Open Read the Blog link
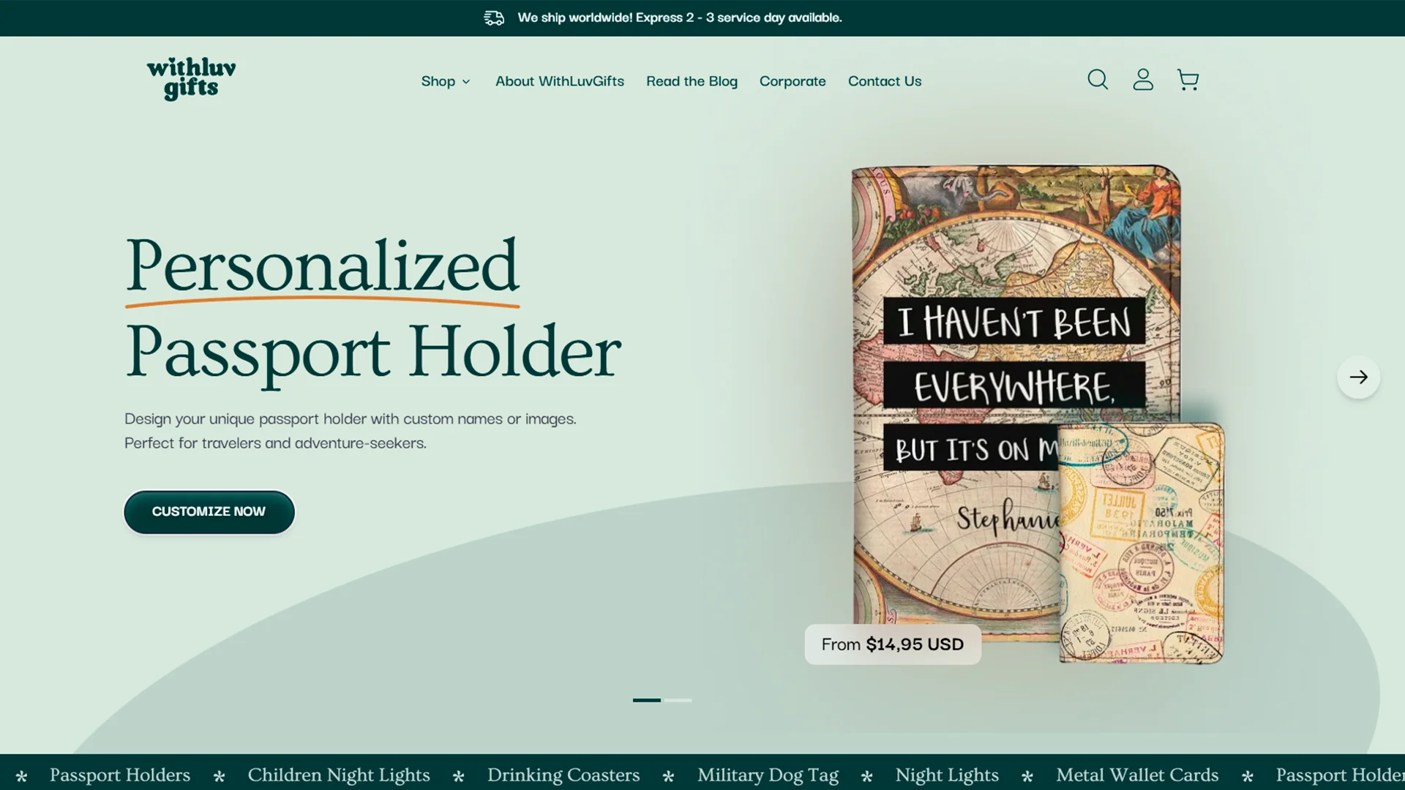Image resolution: width=1405 pixels, height=790 pixels. tap(692, 81)
